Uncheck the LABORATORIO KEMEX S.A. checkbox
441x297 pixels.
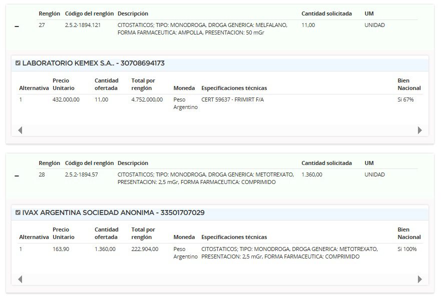(x=18, y=63)
